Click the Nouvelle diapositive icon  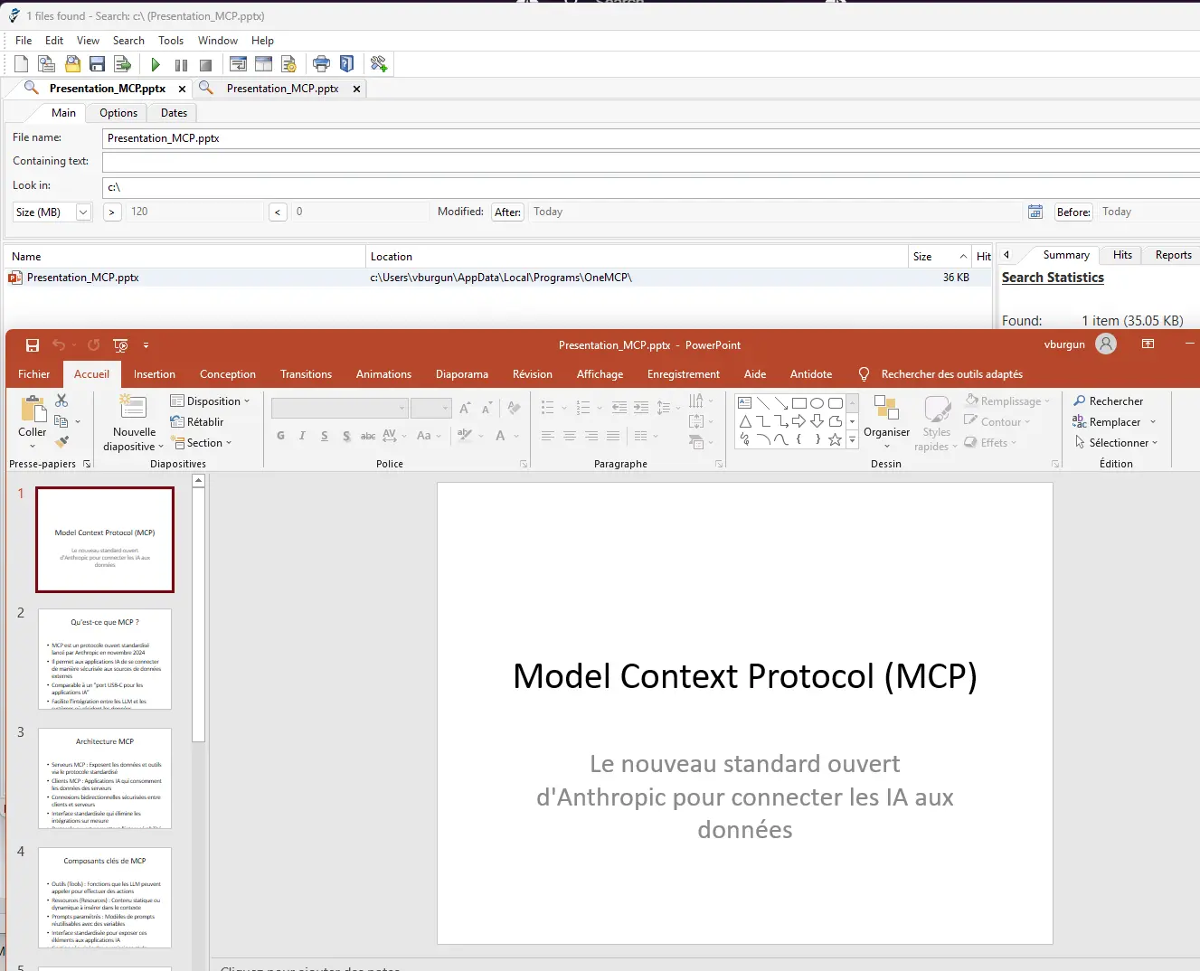tap(133, 408)
